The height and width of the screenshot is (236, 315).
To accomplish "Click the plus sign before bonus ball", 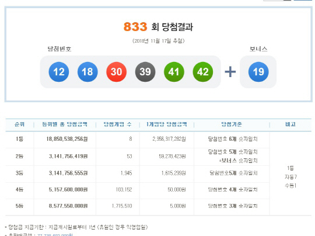I will pyautogui.click(x=230, y=72).
